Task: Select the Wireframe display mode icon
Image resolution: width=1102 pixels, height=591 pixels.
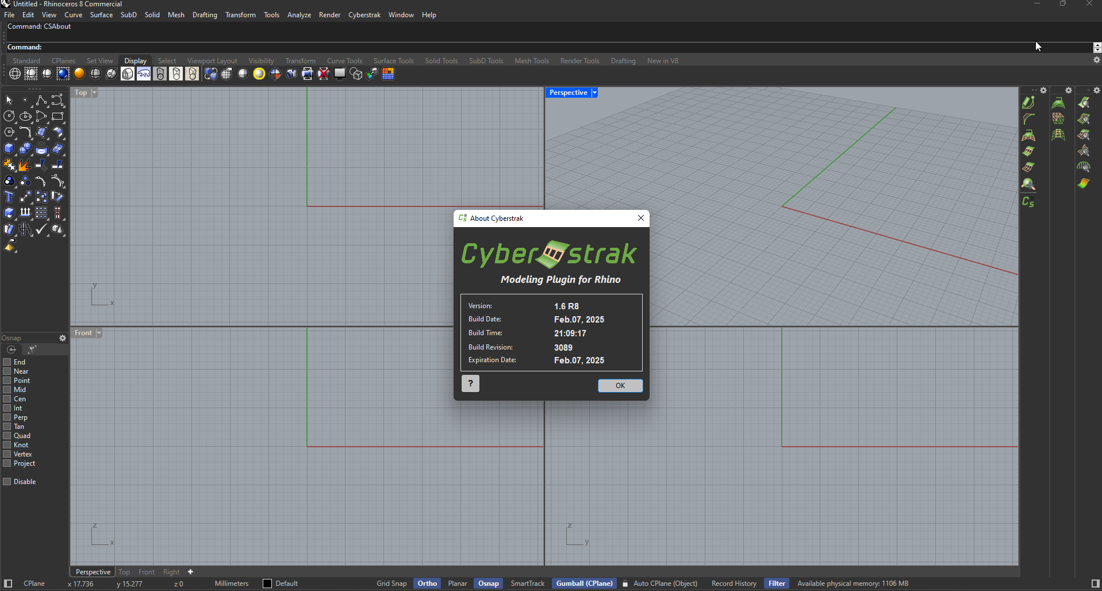Action: click(x=15, y=74)
